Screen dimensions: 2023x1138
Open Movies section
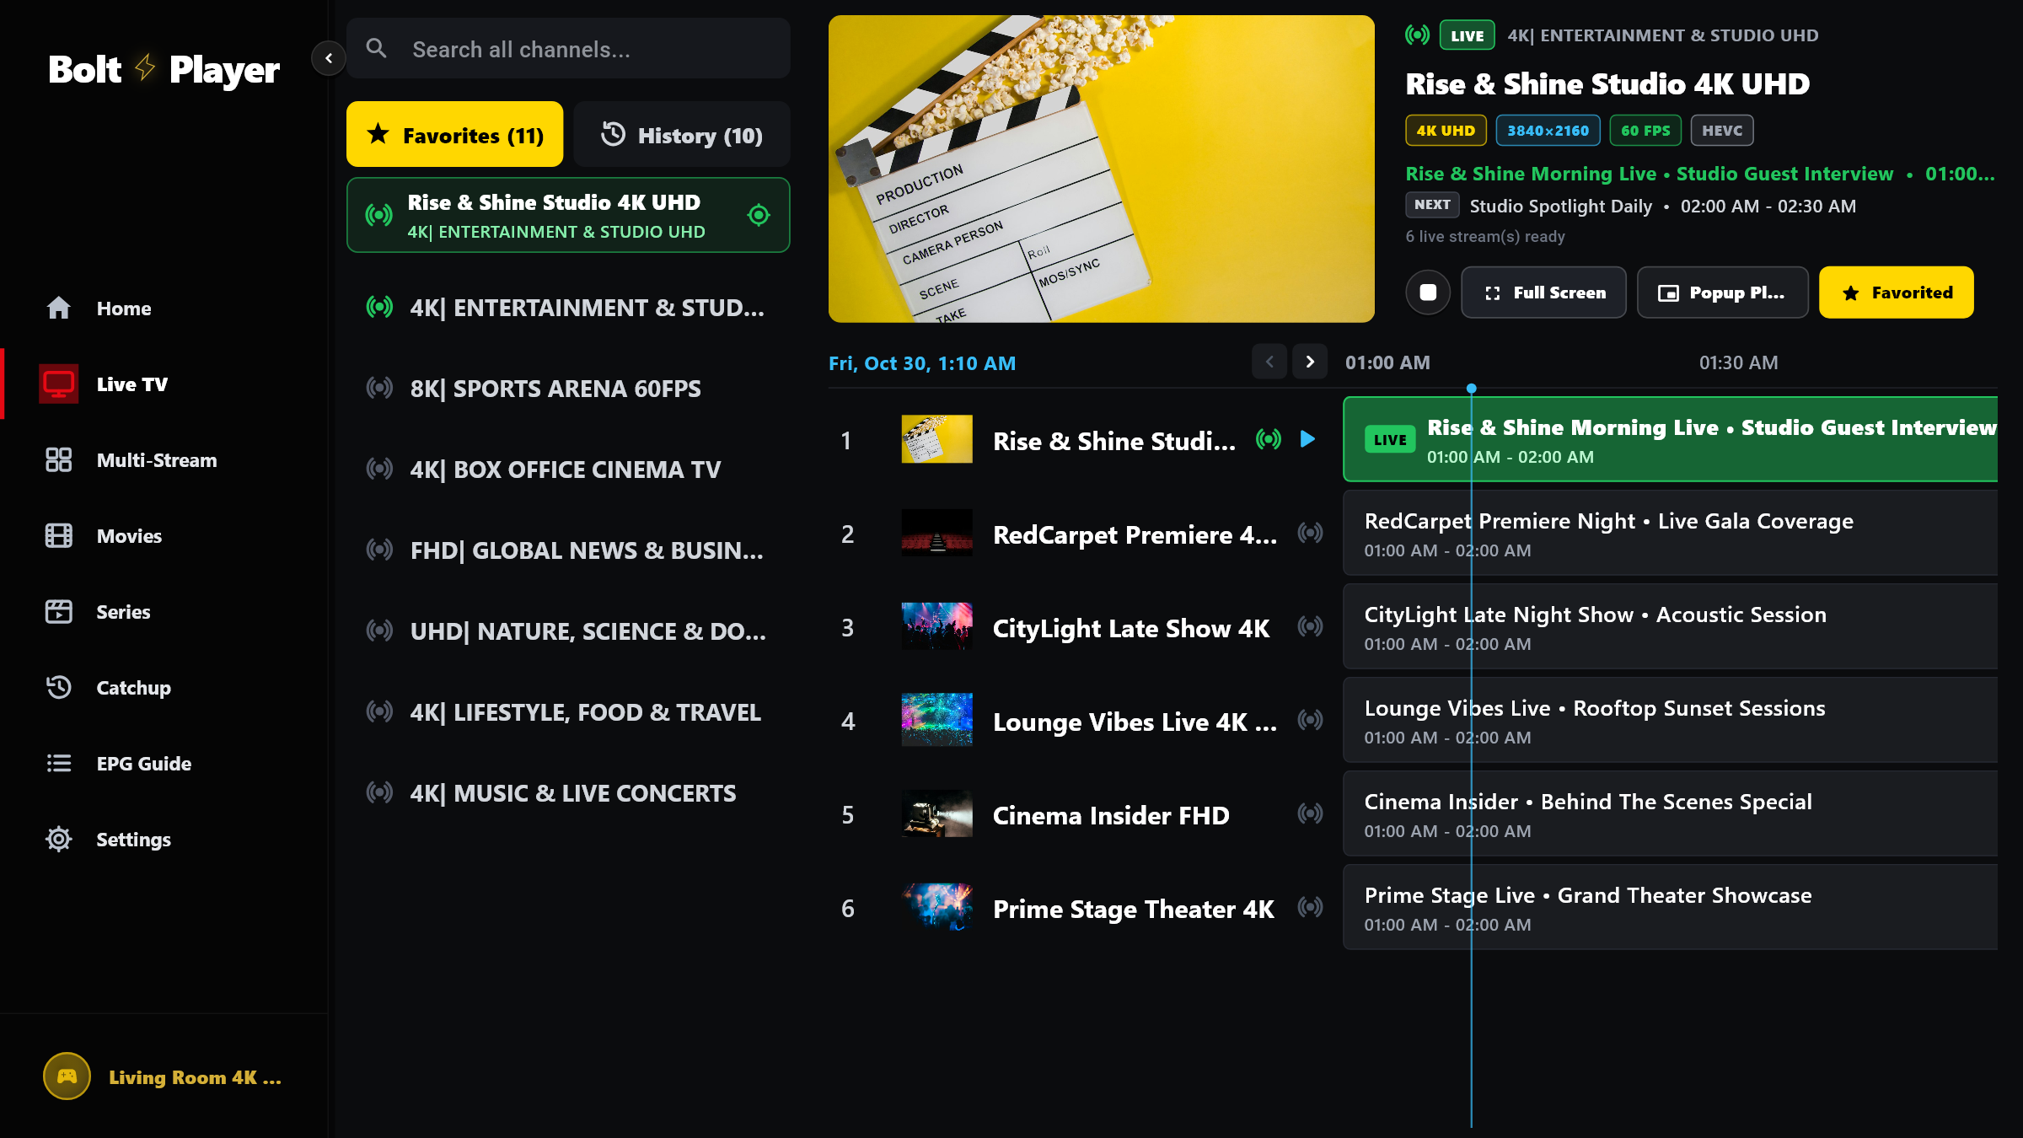[164, 536]
